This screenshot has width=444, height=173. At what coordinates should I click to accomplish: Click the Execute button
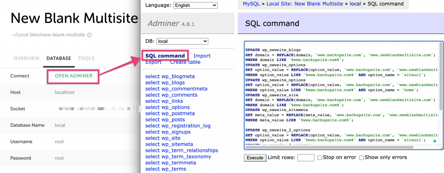pos(255,158)
